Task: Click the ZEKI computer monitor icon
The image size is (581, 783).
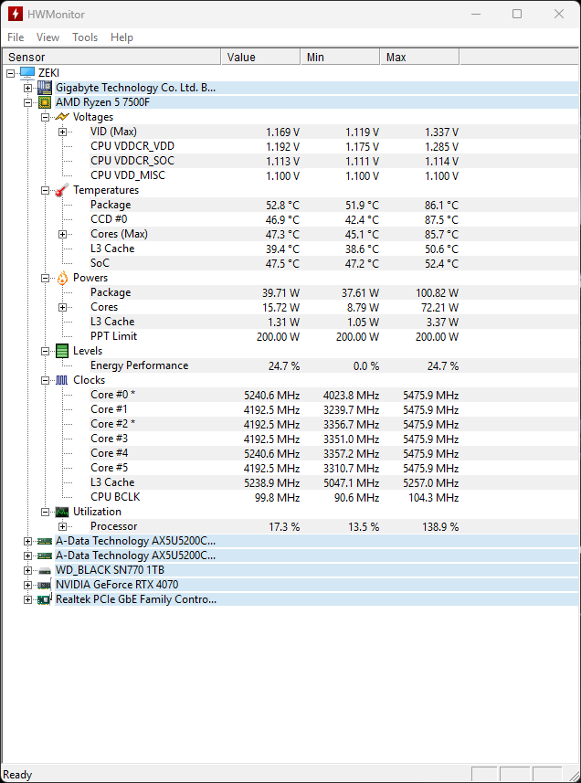Action: tap(27, 73)
